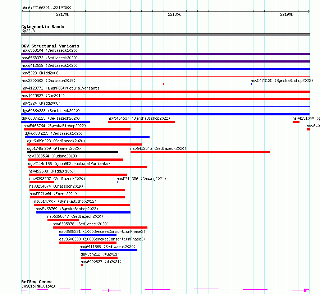Click the Cytogenetic Bands track title
320x294 pixels.
[43, 27]
